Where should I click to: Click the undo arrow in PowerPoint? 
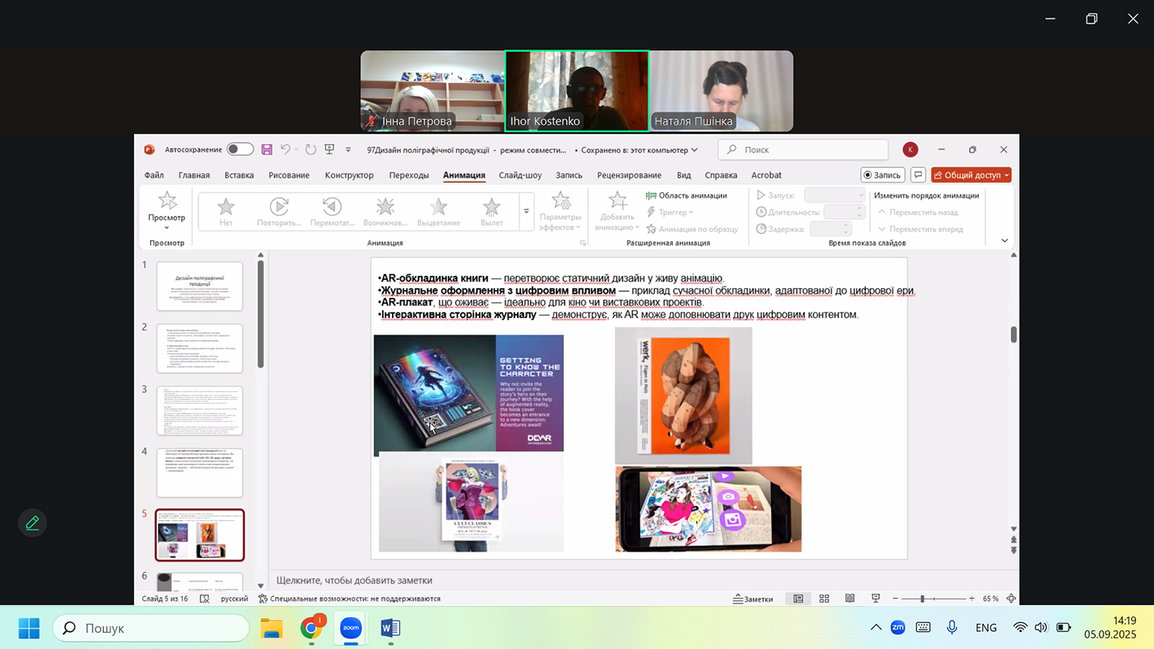pyautogui.click(x=286, y=149)
